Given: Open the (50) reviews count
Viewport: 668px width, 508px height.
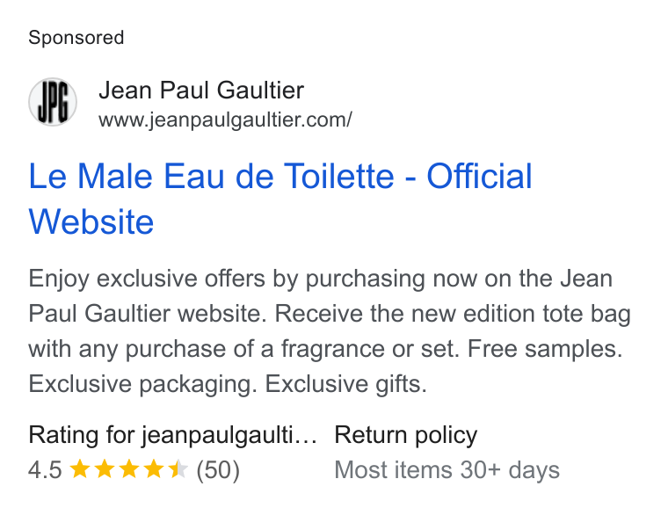Looking at the screenshot, I should coord(218,470).
